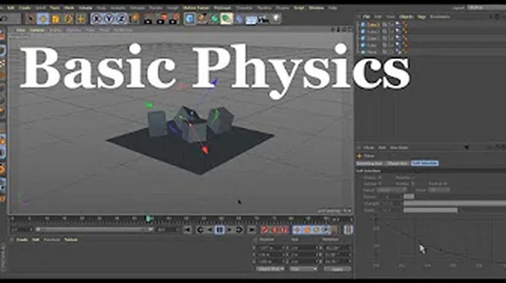Click the green playhead marker on the timeline
This screenshot has height=283, width=506.
[x=148, y=217]
